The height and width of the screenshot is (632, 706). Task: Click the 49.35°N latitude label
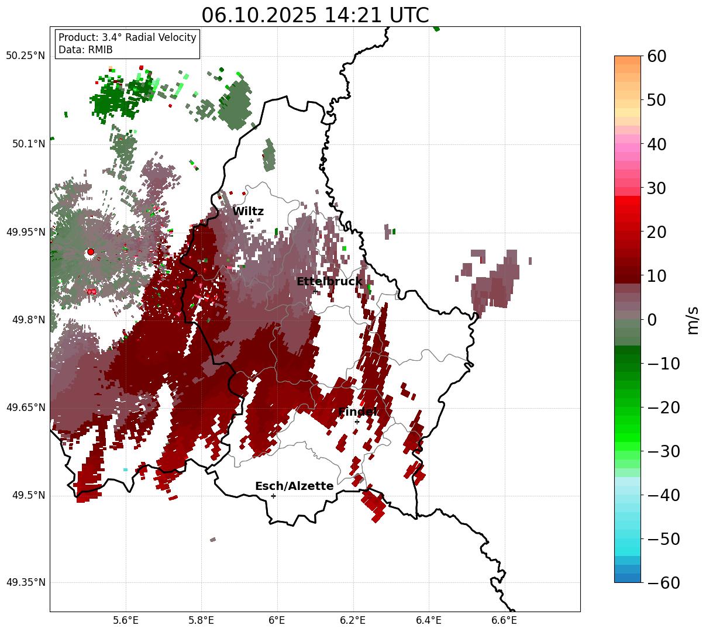point(26,582)
